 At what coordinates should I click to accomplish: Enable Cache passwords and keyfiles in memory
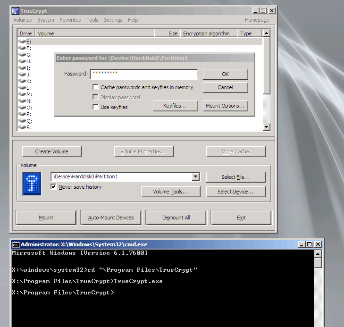click(96, 87)
